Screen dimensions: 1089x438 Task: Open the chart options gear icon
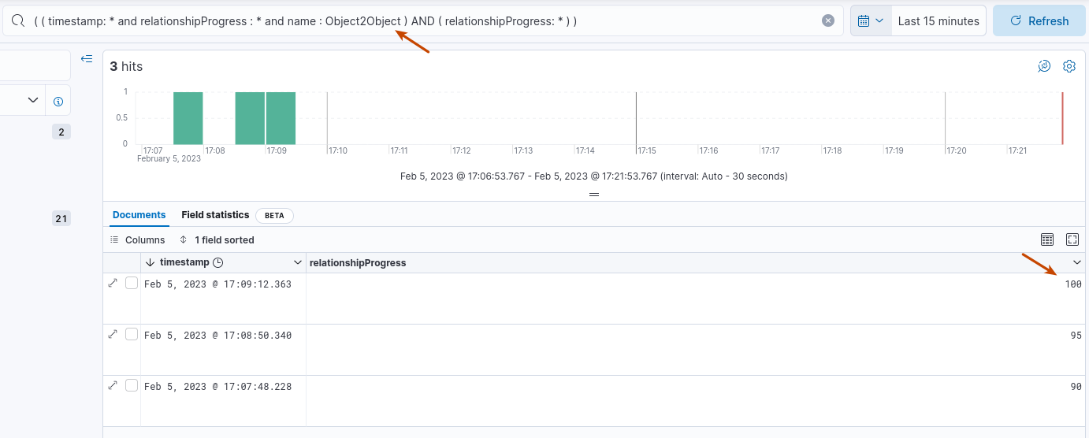click(x=1069, y=66)
